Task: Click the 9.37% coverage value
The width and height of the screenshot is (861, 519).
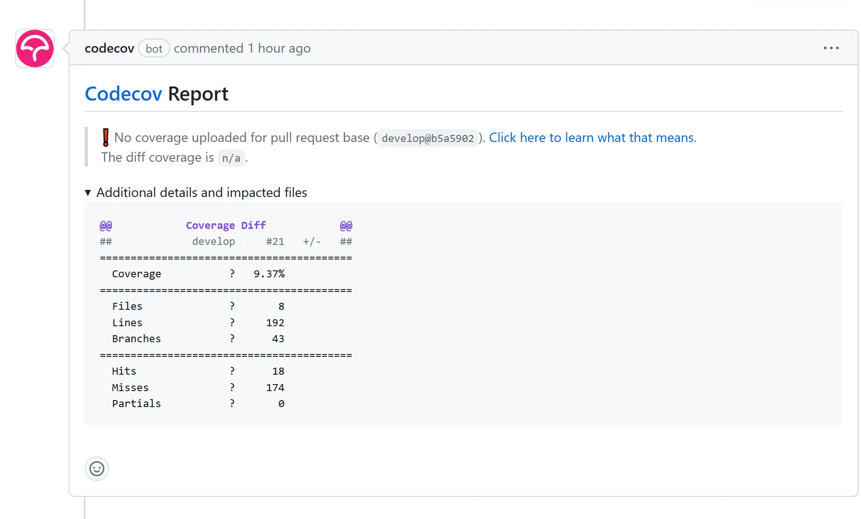Action: (x=269, y=274)
